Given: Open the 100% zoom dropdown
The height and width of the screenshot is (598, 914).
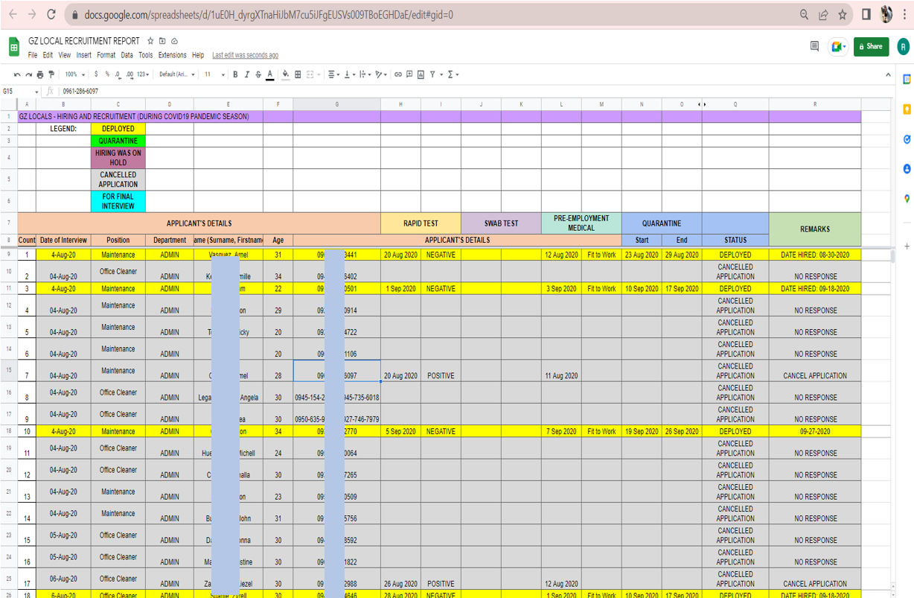Looking at the screenshot, I should pyautogui.click(x=74, y=74).
